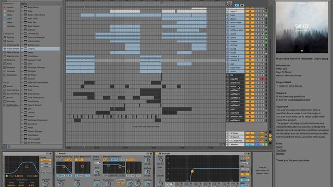The height and width of the screenshot is (187, 333).
Task: Select the racks collection
Action: coord(10,15)
